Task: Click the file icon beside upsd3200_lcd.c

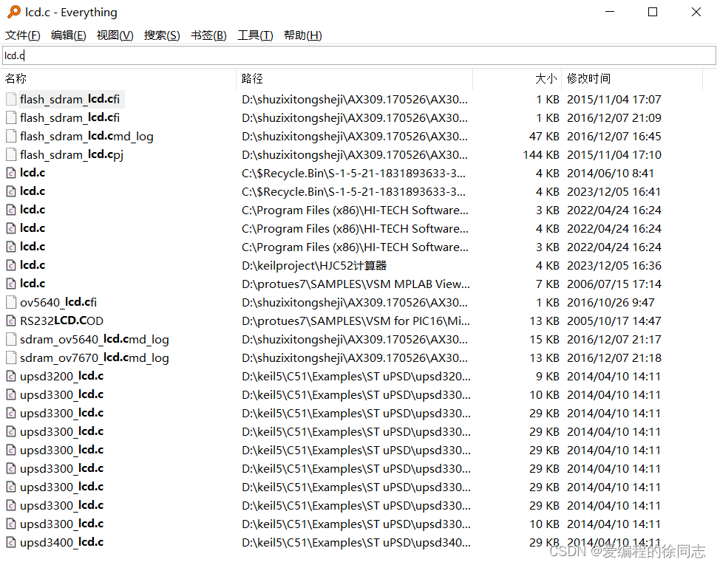Action: 10,375
